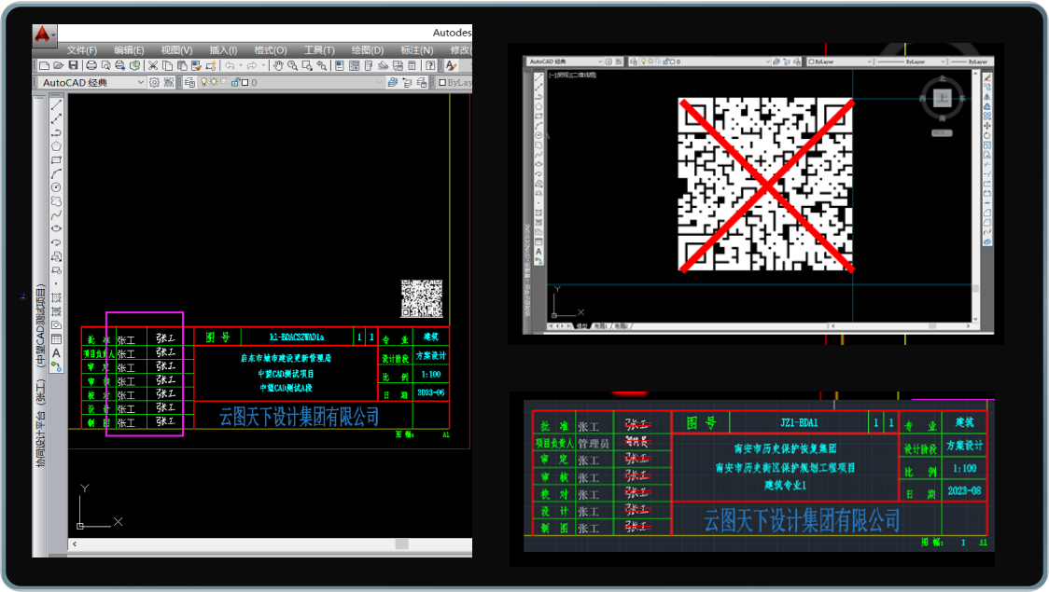Open the 视图(V) menu
The height and width of the screenshot is (592, 1049).
tap(176, 50)
